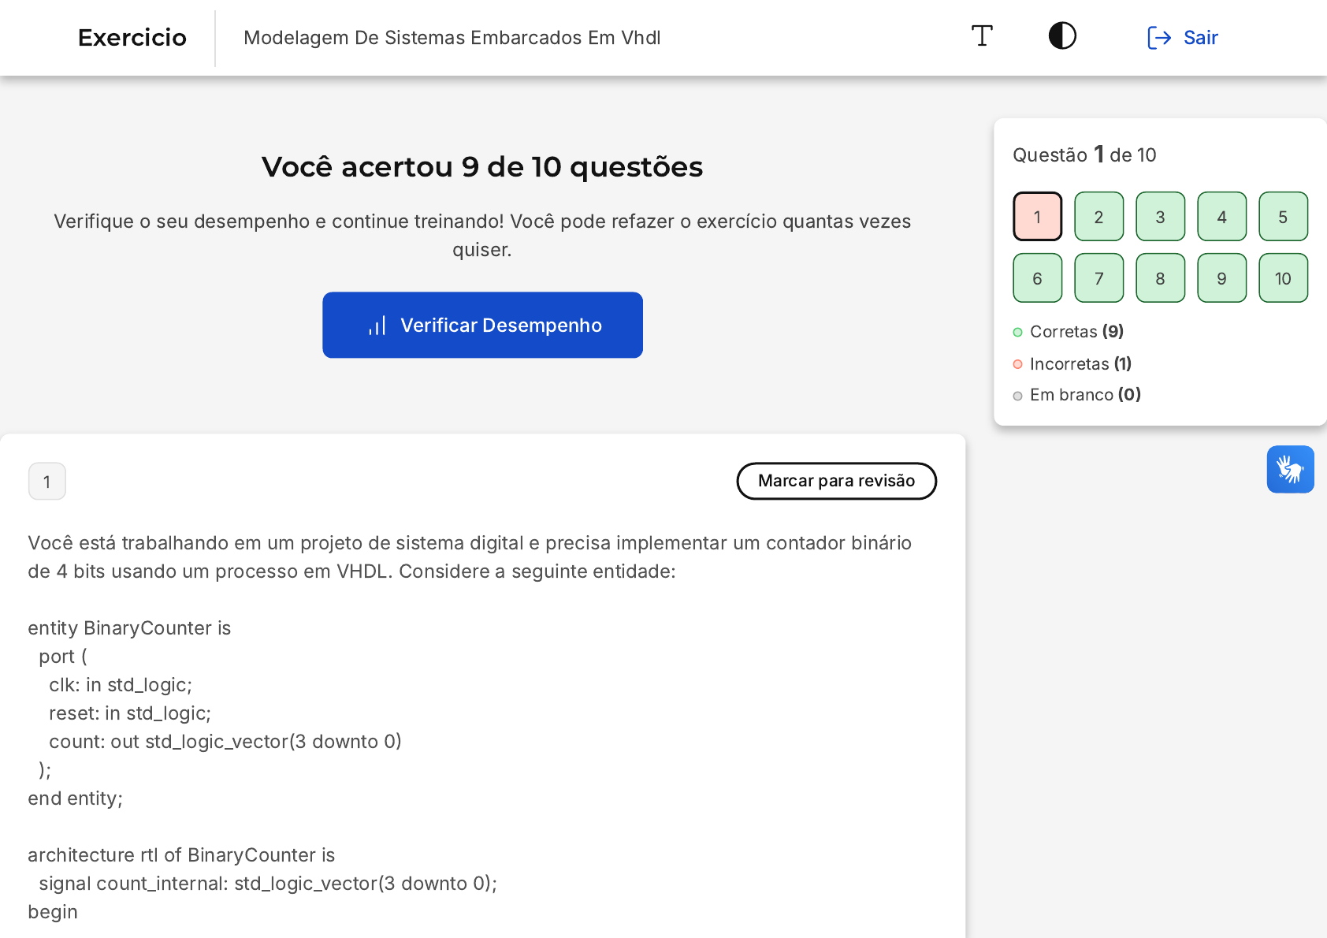The height and width of the screenshot is (938, 1327).
Task: Select question 7 box
Action: [x=1098, y=278]
